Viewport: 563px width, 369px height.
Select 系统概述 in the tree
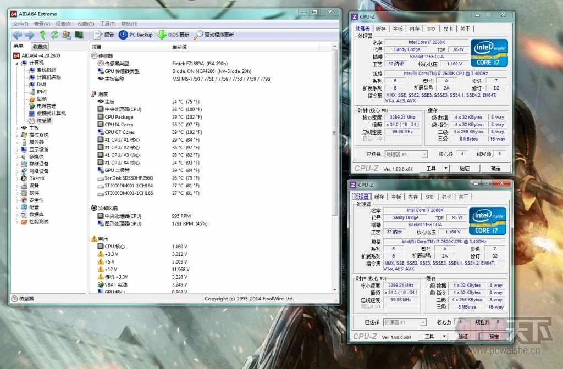click(46, 70)
